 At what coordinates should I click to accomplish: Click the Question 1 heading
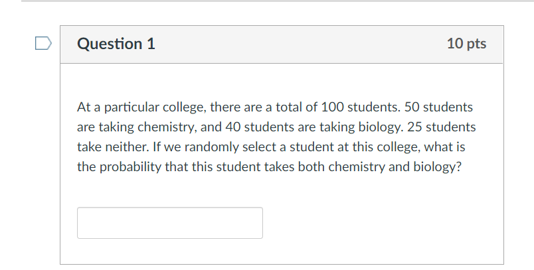(x=116, y=44)
